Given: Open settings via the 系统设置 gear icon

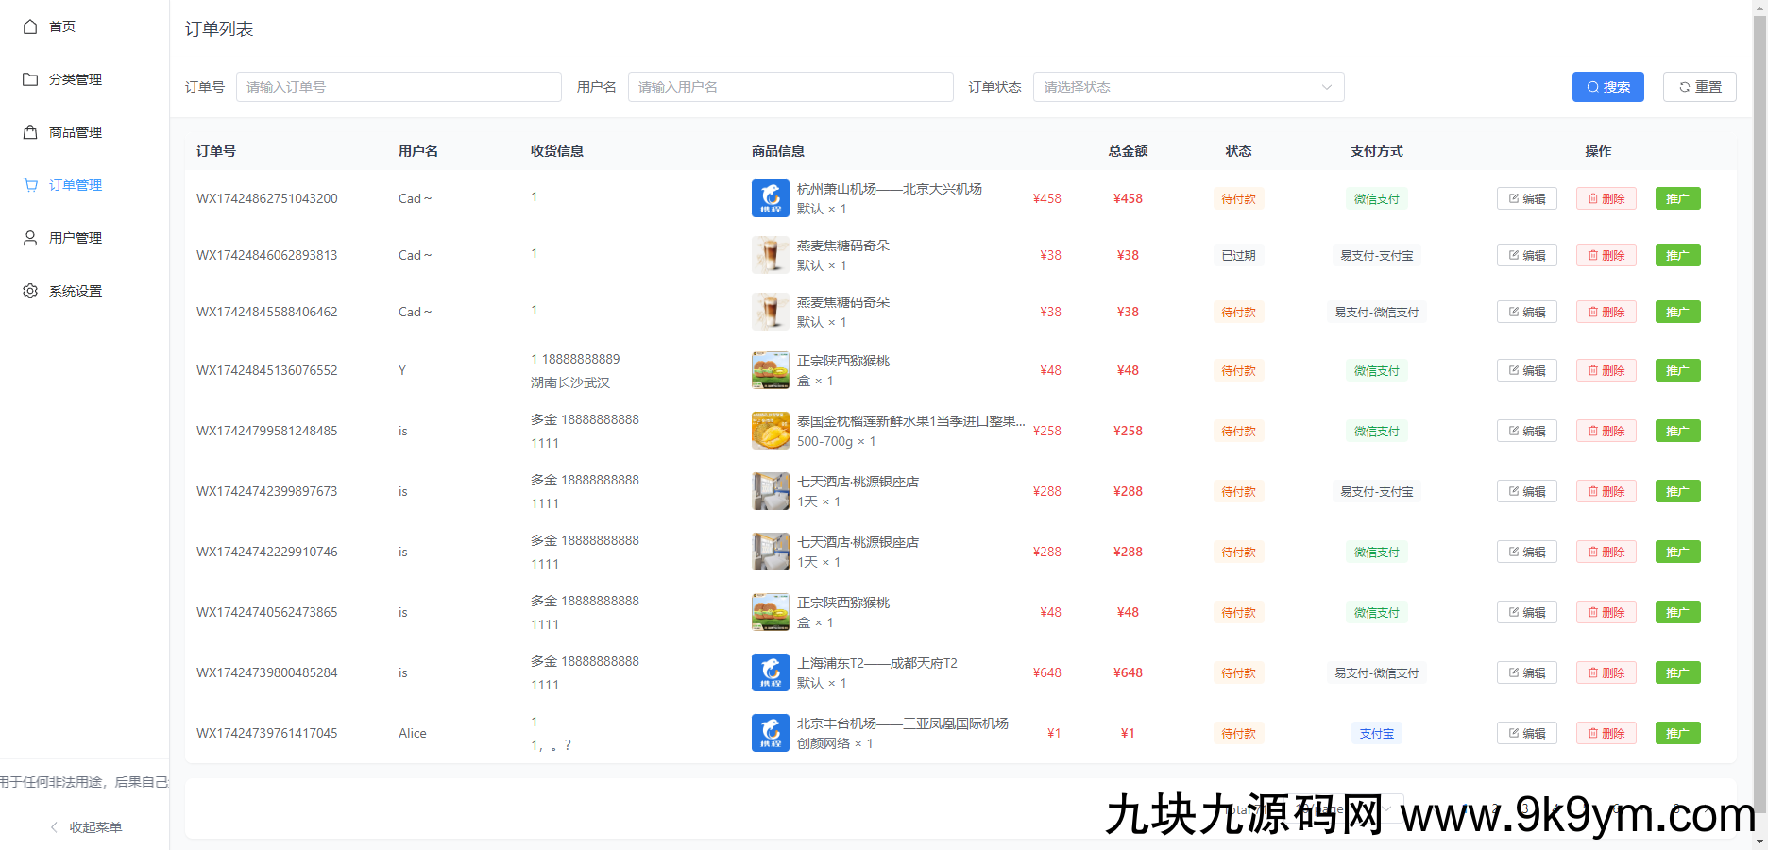Looking at the screenshot, I should 29,291.
